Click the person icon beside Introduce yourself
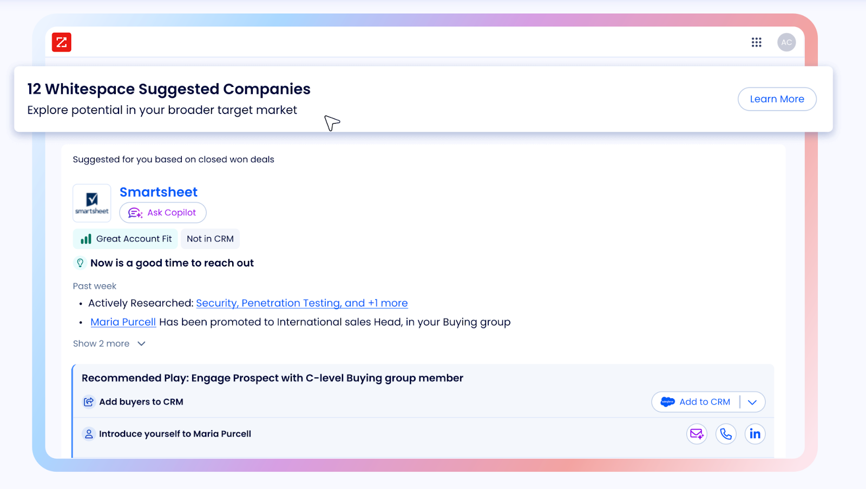Screen dimensions: 866x489 (x=89, y=434)
